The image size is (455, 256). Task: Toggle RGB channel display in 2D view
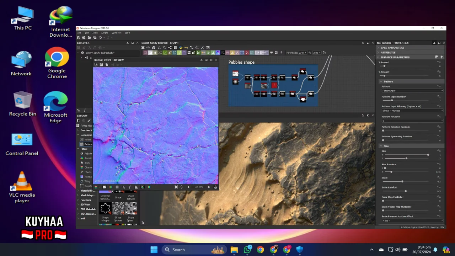111,187
